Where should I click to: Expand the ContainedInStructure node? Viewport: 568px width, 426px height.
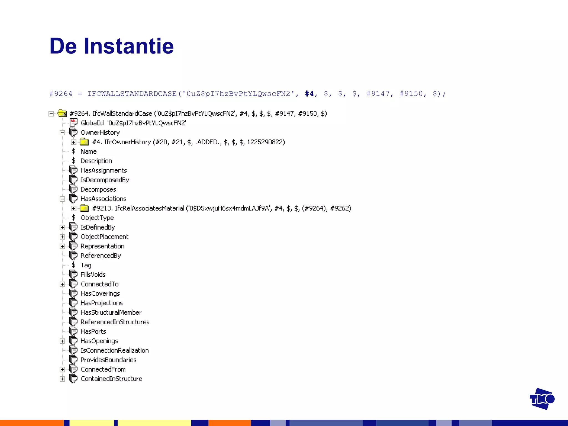[62, 379]
